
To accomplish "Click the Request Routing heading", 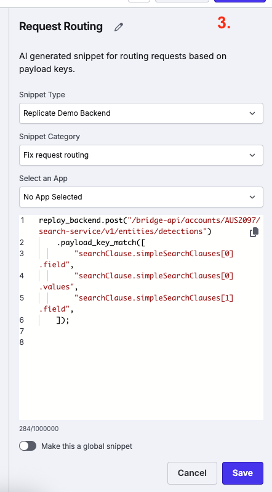I will click(61, 26).
